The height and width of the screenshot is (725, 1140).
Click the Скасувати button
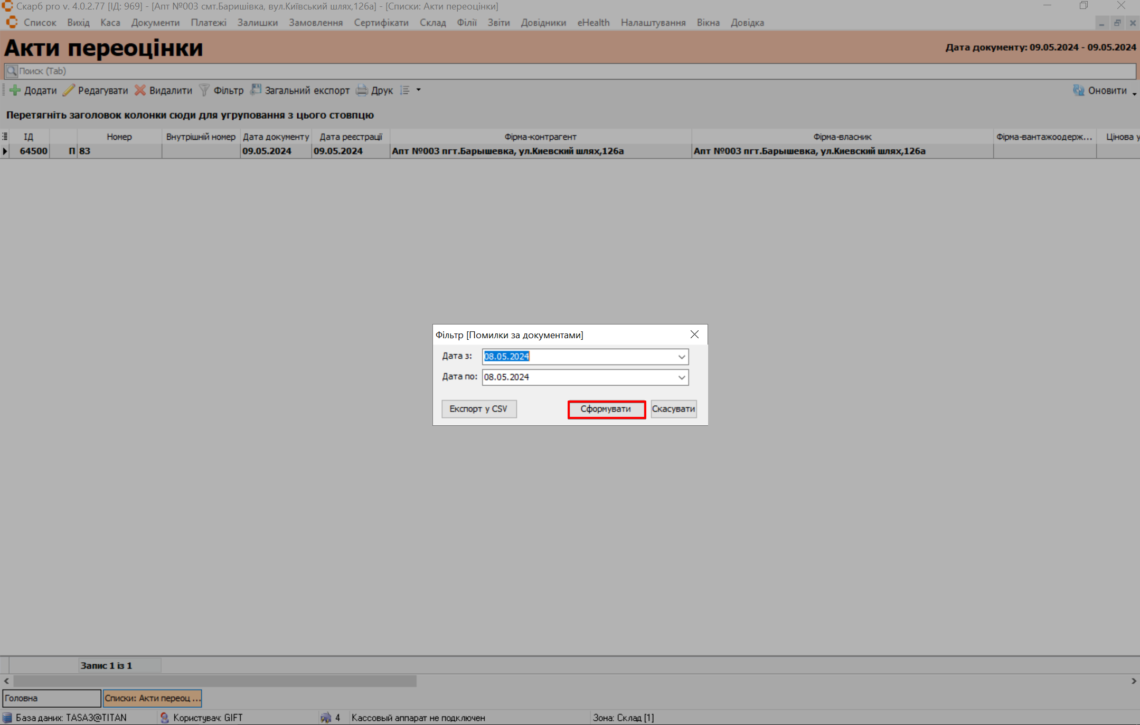click(673, 409)
